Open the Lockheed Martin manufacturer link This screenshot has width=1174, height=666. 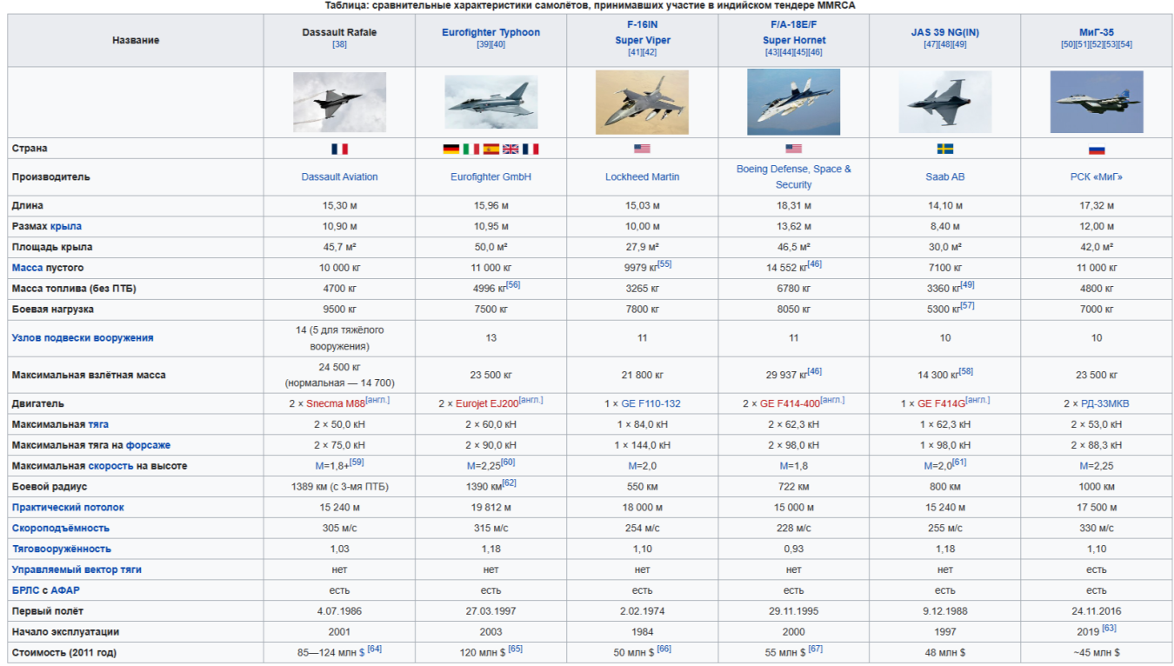[x=642, y=176]
